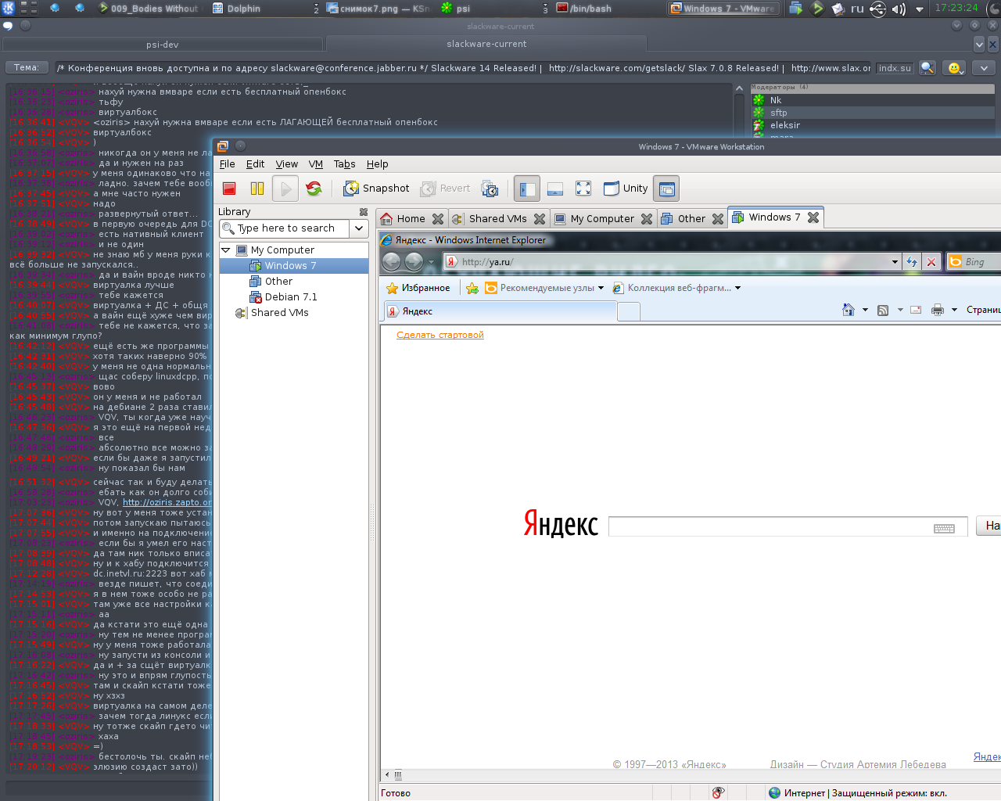
Task: Click the Internet Explorer back button
Action: coord(392,262)
